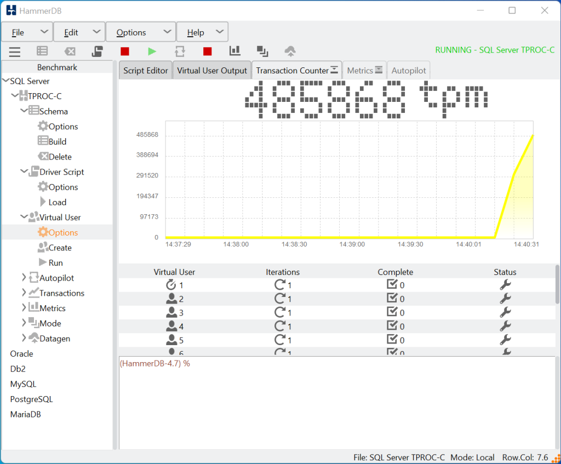Click the autopilot toolbar icon
The width and height of the screenshot is (561, 464).
180,51
